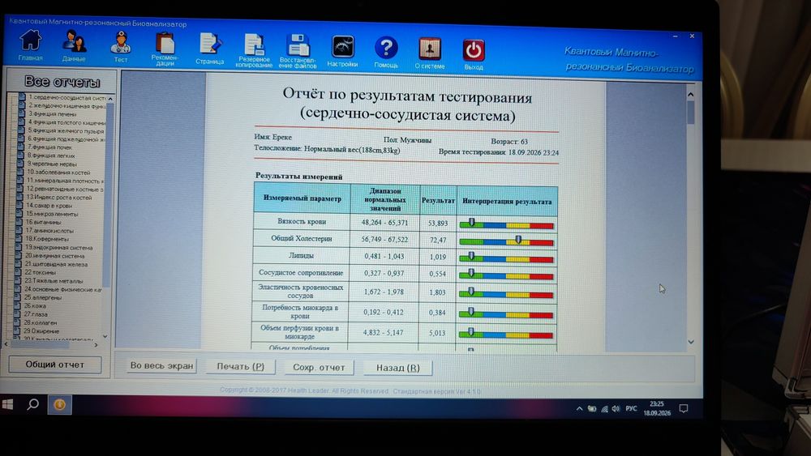The height and width of the screenshot is (456, 811).
Task: Select report 26.кожа
Action: click(x=35, y=305)
